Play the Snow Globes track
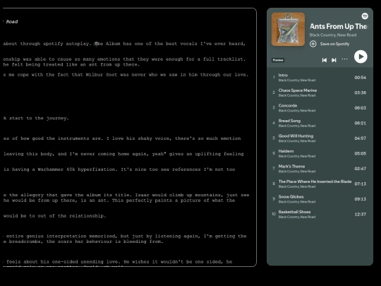 [x=320, y=199]
